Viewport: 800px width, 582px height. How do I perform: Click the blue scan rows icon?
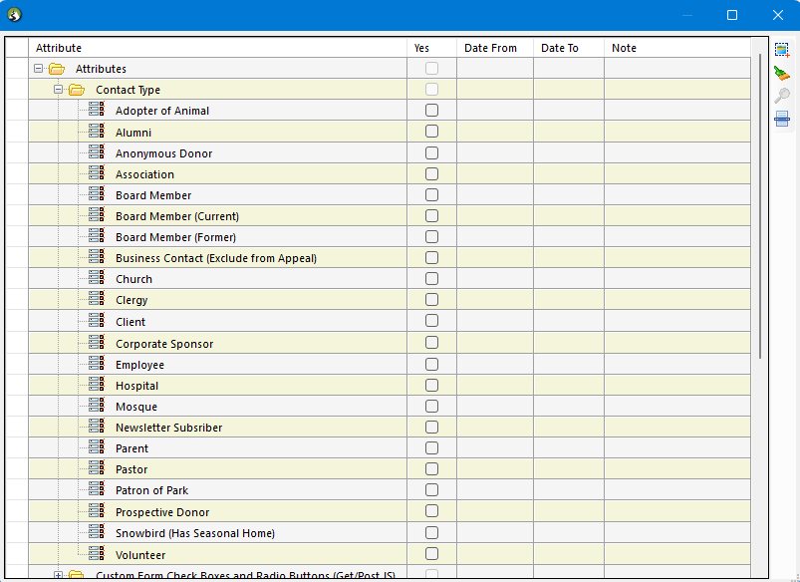point(782,119)
